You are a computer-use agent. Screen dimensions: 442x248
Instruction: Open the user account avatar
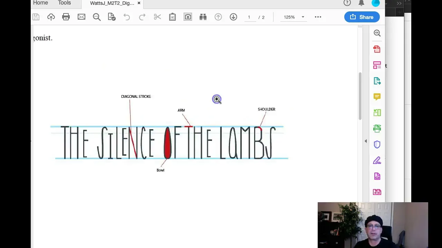376,3
